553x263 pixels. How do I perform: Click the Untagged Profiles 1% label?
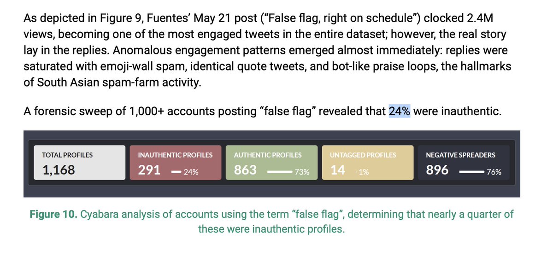[x=364, y=172]
